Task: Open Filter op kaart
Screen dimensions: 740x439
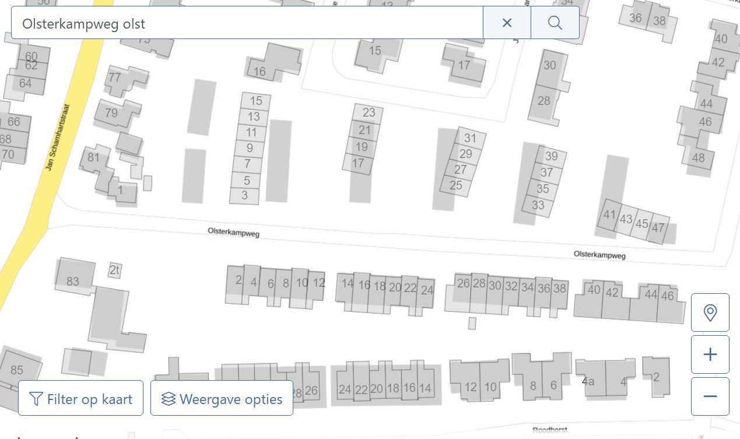Action: pyautogui.click(x=80, y=399)
